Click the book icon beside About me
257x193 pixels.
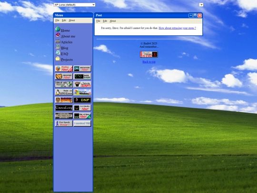pos(58,35)
